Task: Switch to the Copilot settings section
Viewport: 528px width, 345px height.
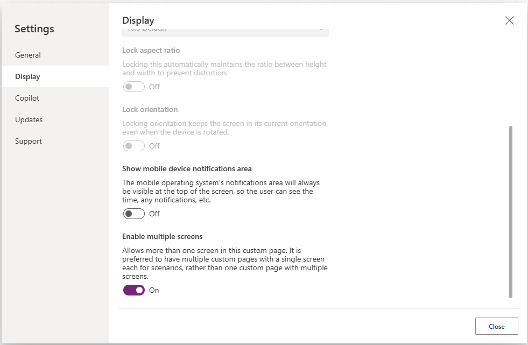Action: pyautogui.click(x=27, y=98)
